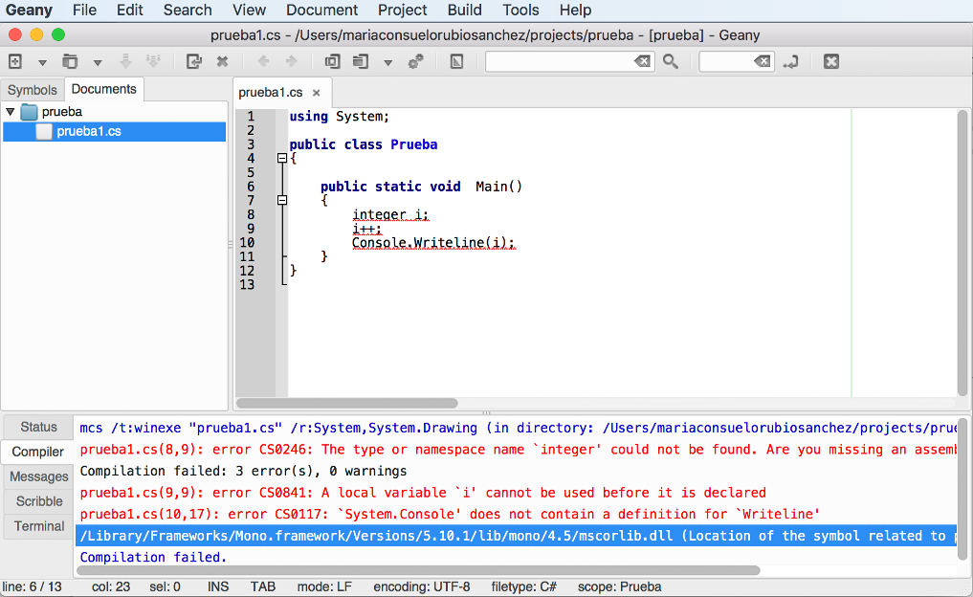
Task: Open the View menu
Action: click(249, 10)
